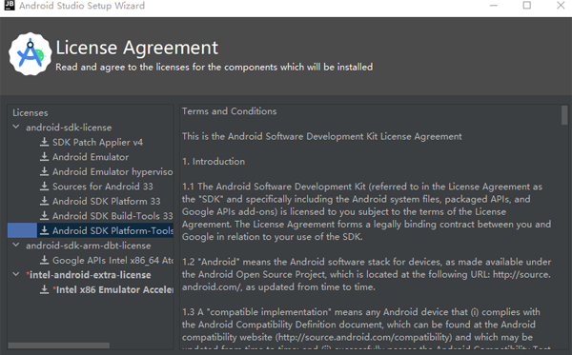Screen dimensions: 572x355
Task: Click download icon beside Sources for Android 33
Action: pyautogui.click(x=44, y=186)
